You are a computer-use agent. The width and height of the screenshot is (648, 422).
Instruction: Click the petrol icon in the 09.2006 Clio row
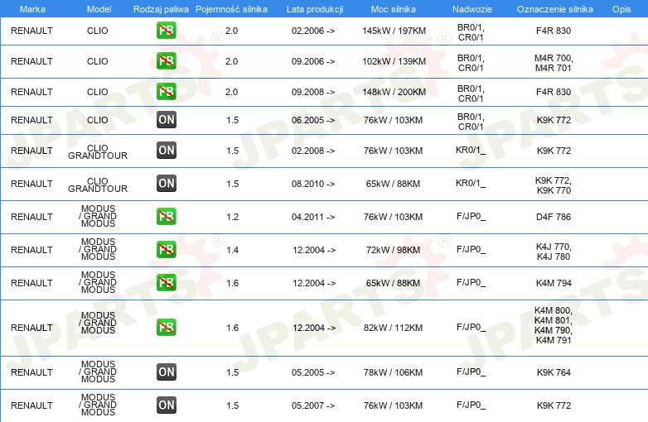click(166, 61)
